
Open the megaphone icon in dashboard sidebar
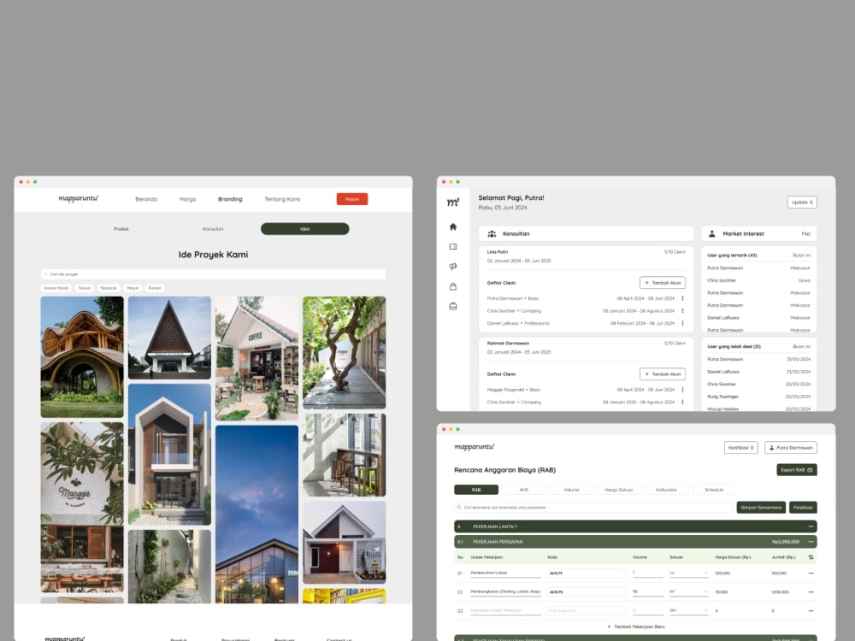[x=452, y=267]
